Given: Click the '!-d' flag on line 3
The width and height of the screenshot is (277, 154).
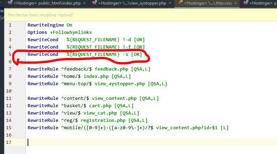Looking at the screenshot, I should [127, 40].
